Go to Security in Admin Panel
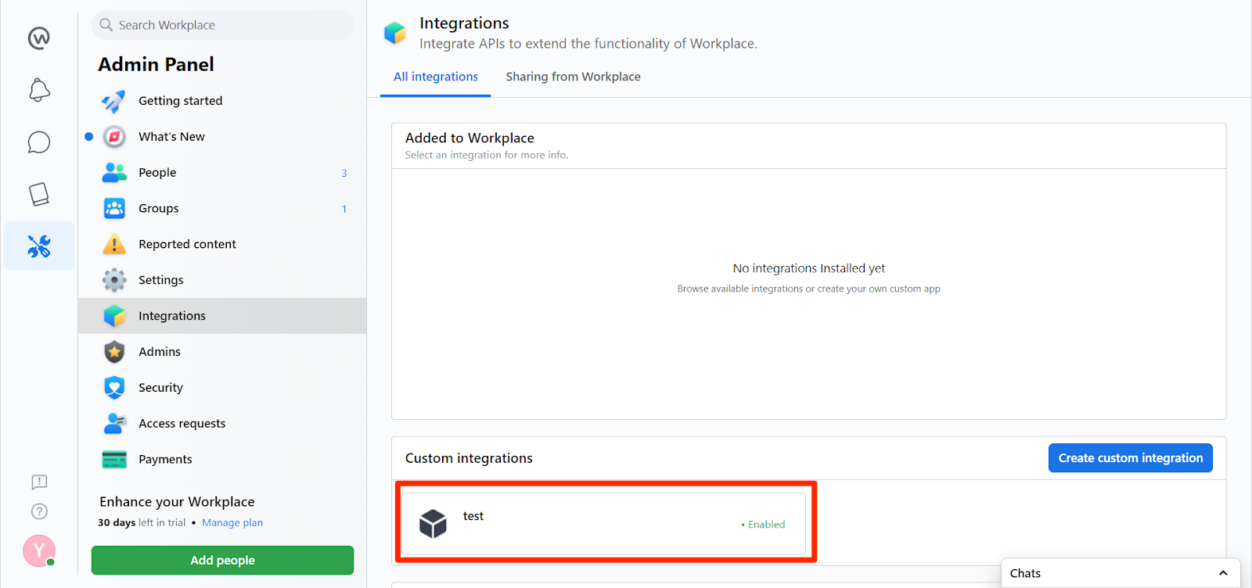Viewport: 1252px width, 588px height. pos(160,388)
